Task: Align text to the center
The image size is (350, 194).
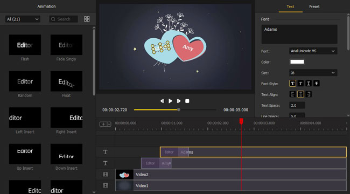Action: pos(300,94)
